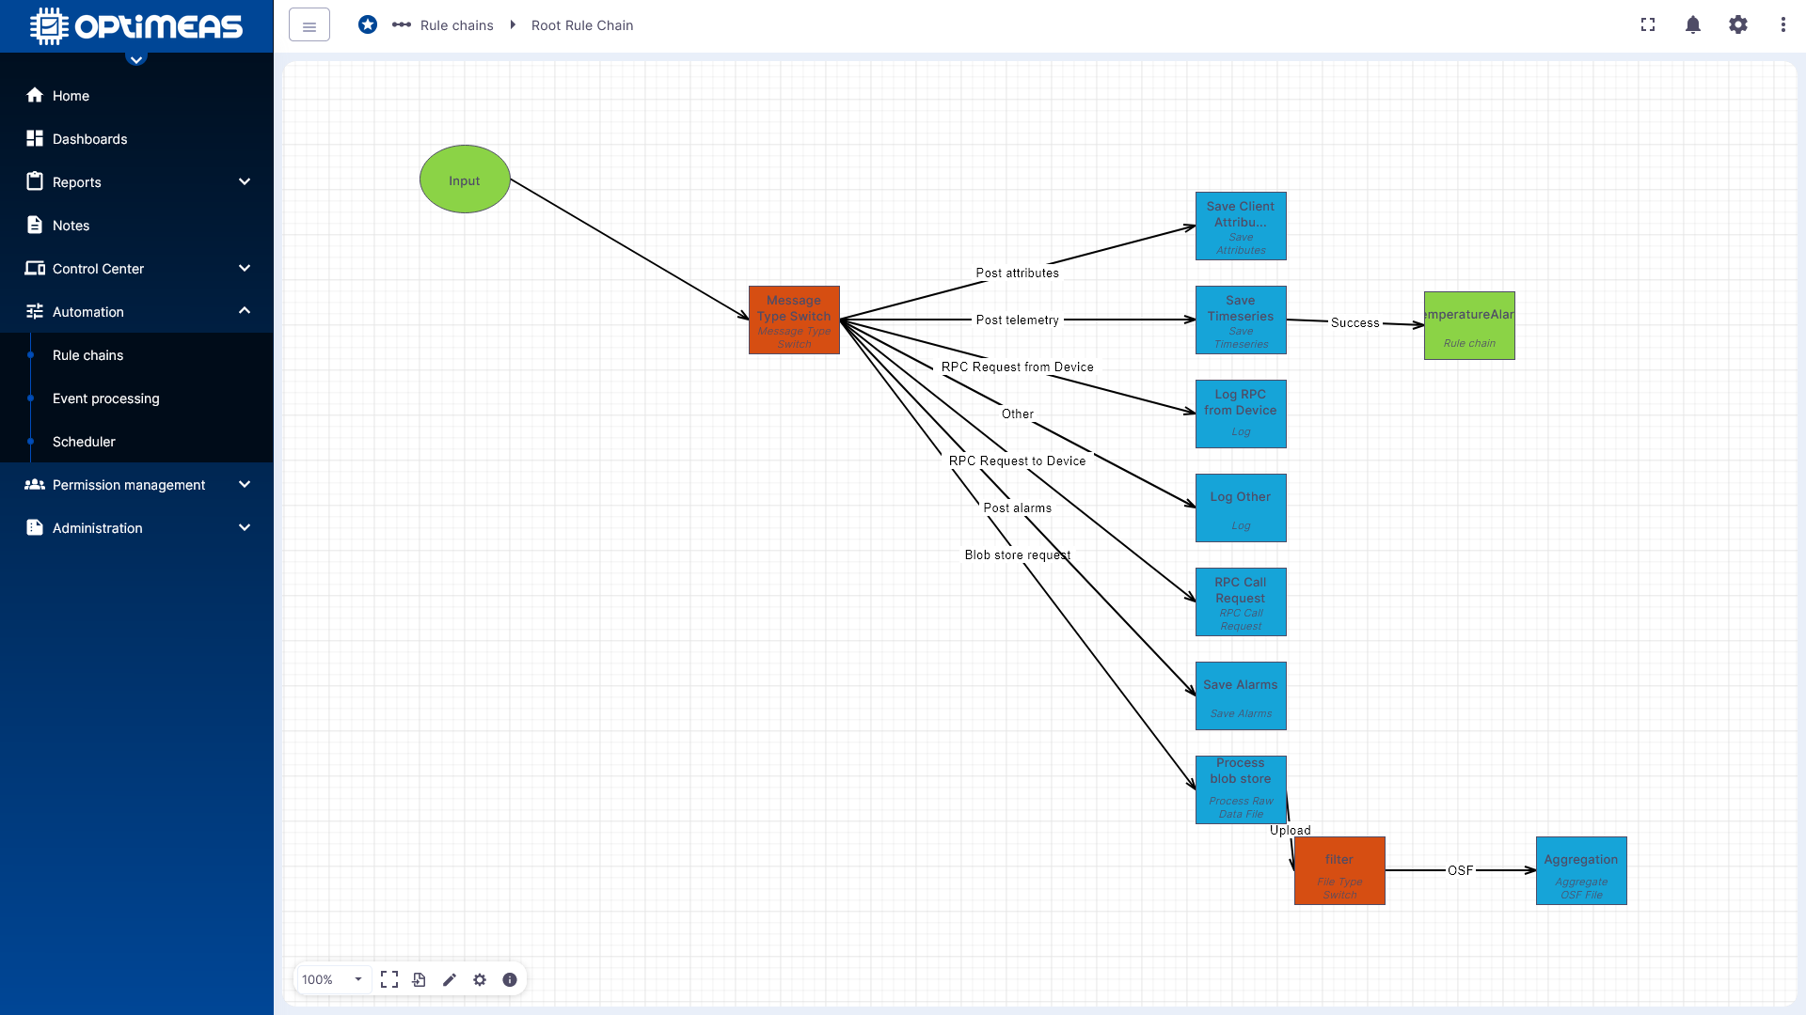1806x1015 pixels.
Task: Click the Blob store request label
Action: (x=1017, y=554)
